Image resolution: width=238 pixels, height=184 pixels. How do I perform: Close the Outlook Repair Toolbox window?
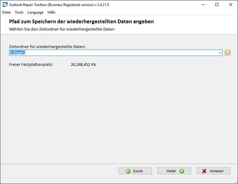pyautogui.click(x=231, y=5)
